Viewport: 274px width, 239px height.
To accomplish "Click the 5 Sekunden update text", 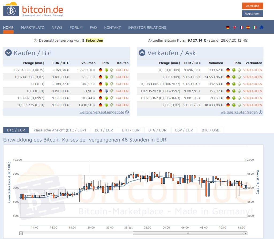I will point(93,41).
